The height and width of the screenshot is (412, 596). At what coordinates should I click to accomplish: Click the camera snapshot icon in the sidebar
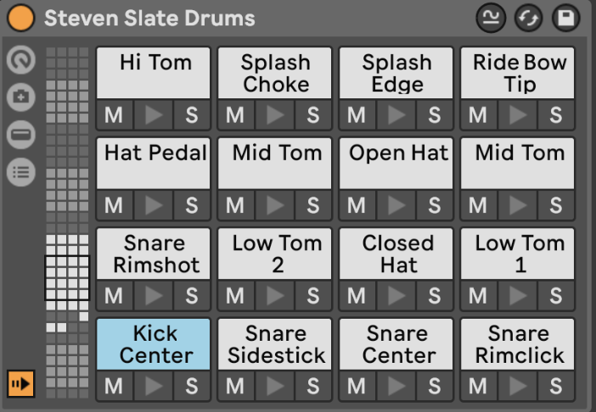(20, 97)
